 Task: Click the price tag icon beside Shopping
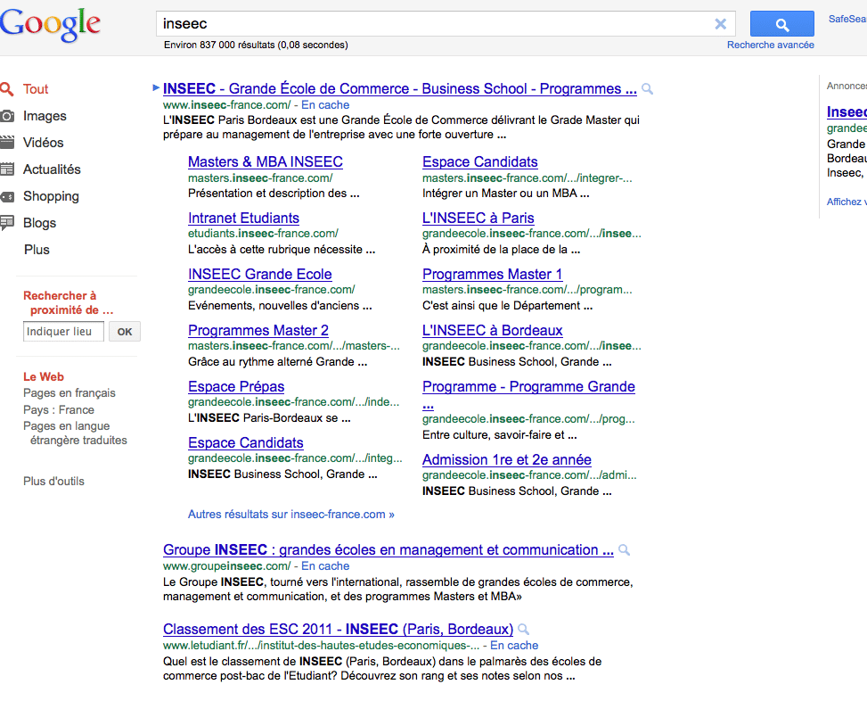pyautogui.click(x=7, y=196)
